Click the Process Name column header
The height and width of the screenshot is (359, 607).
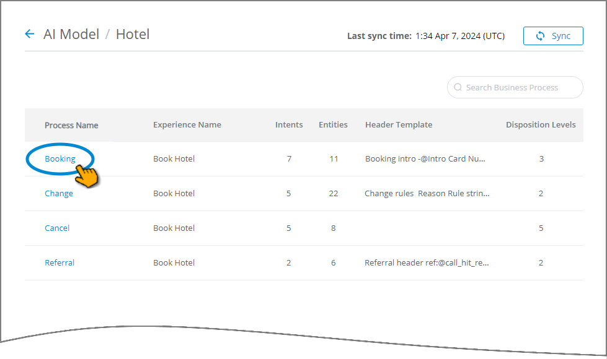click(71, 125)
